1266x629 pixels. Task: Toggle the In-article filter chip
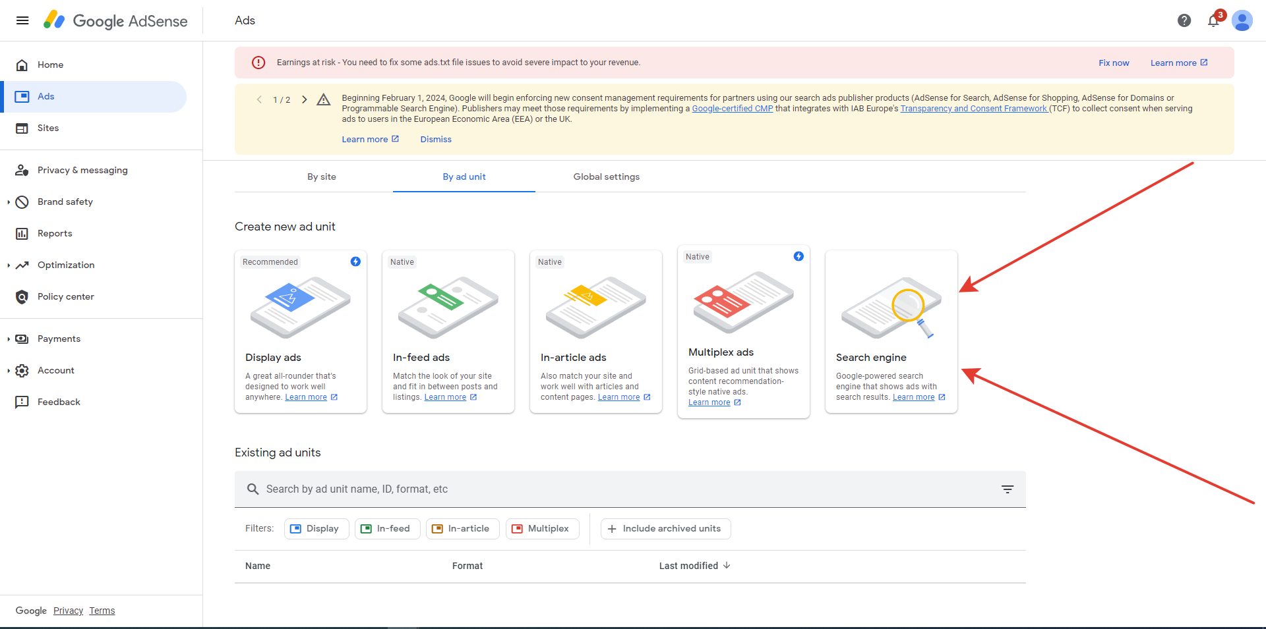coord(463,529)
